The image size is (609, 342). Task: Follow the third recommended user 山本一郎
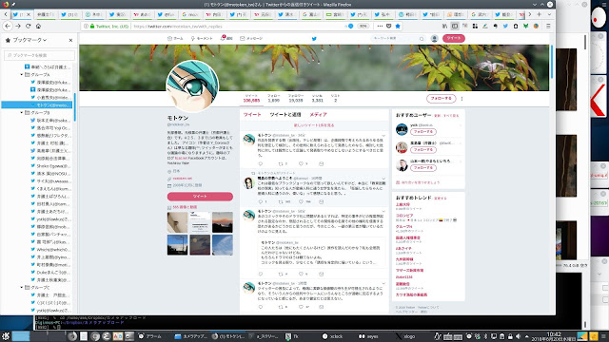coord(423,168)
